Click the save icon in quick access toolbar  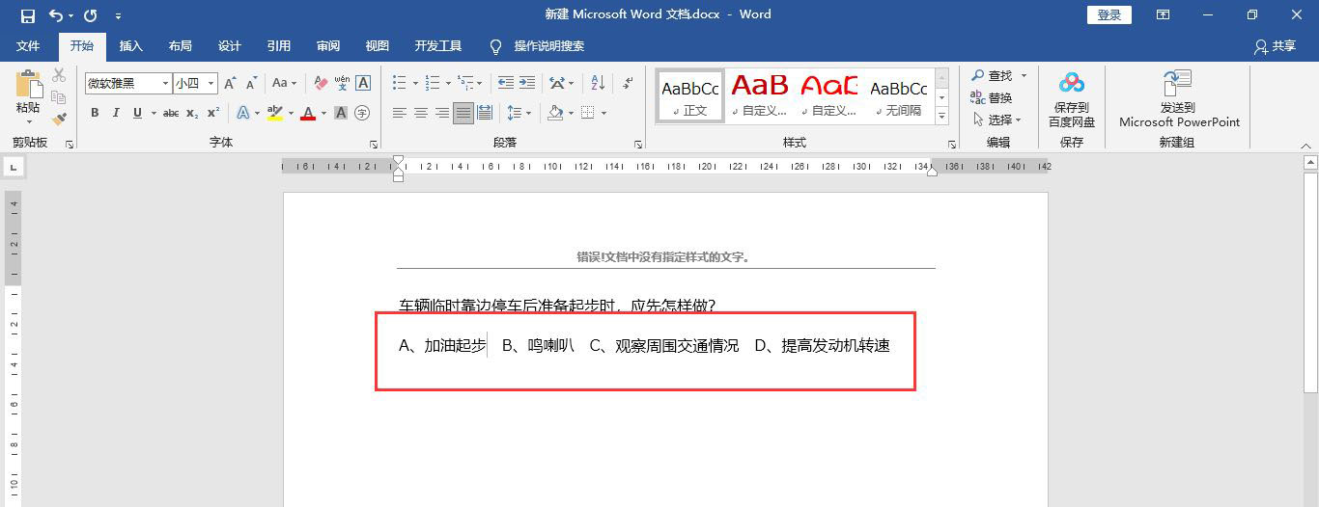pyautogui.click(x=28, y=15)
